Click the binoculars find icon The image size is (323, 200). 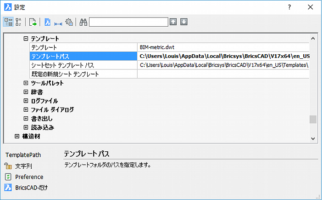point(83,22)
